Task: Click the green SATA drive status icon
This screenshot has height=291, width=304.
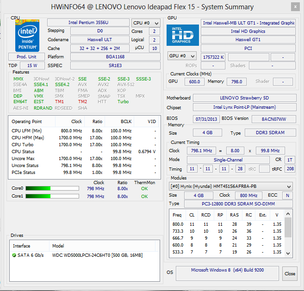Action: [14, 255]
